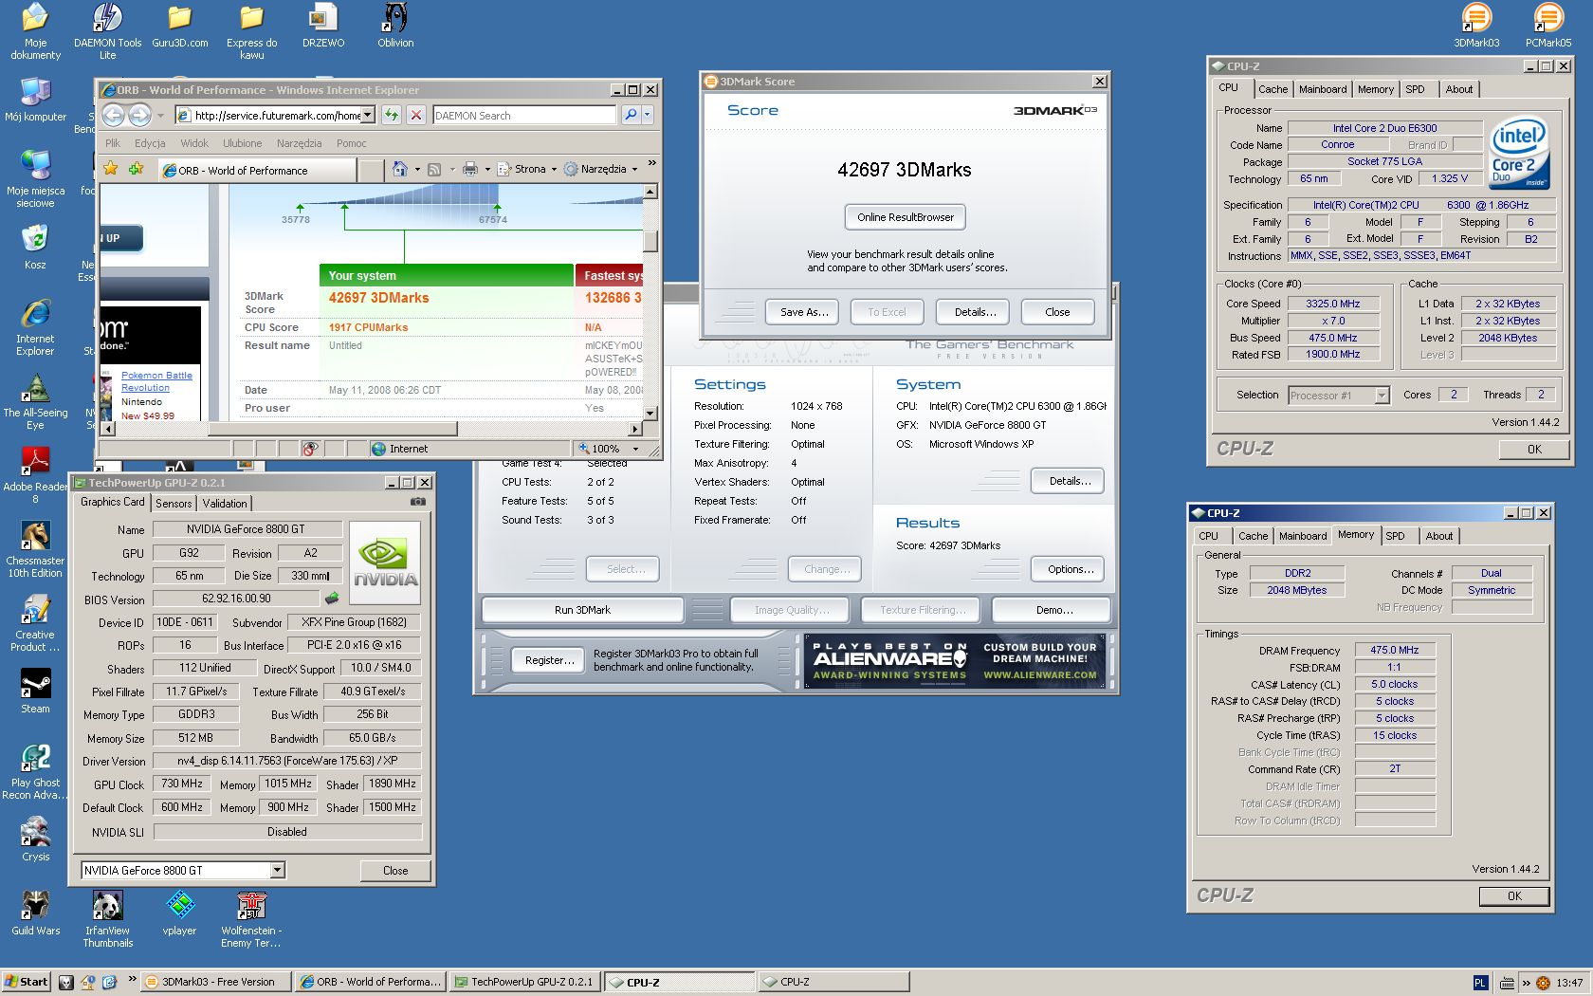
Task: Open the Oblivion desktop shortcut
Action: click(395, 26)
